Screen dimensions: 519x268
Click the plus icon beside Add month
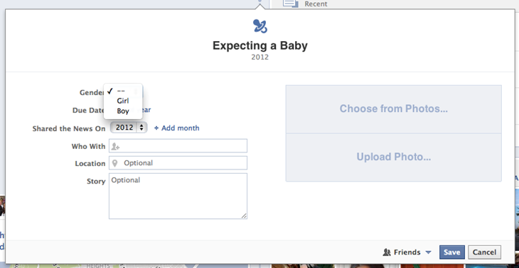[156, 128]
